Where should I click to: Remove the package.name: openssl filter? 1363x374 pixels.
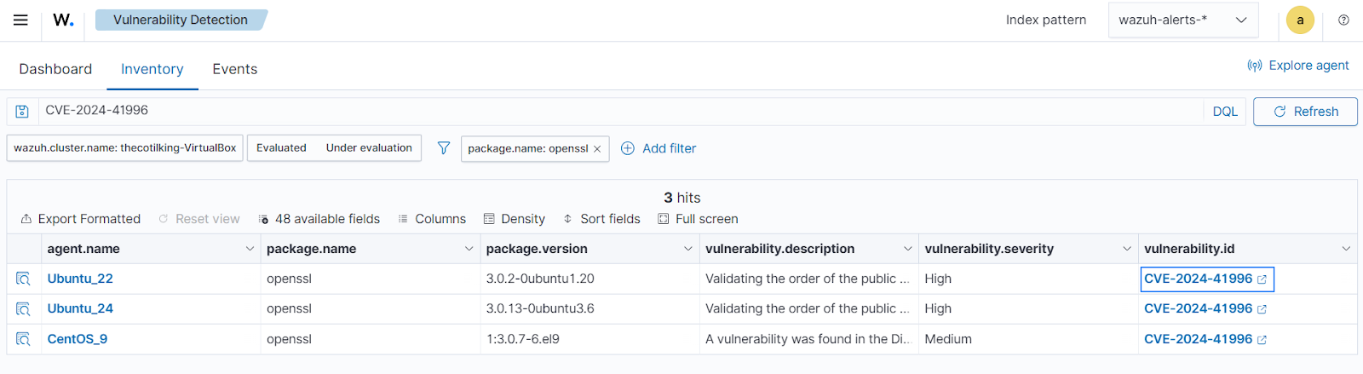tap(597, 149)
